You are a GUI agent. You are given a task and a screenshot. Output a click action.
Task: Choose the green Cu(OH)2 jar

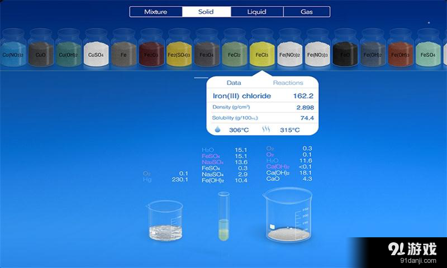coord(68,50)
